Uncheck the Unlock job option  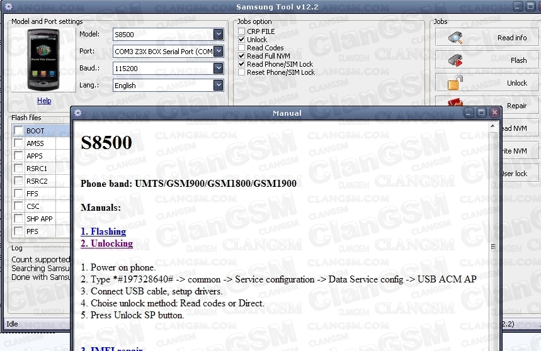coord(241,40)
